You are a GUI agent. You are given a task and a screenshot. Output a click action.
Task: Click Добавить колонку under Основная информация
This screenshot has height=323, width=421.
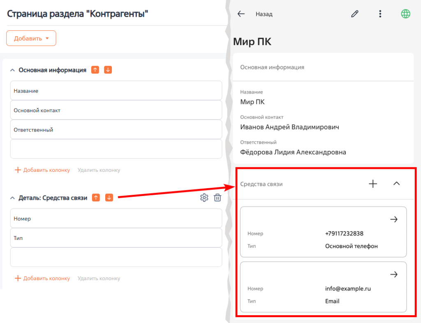(x=42, y=170)
